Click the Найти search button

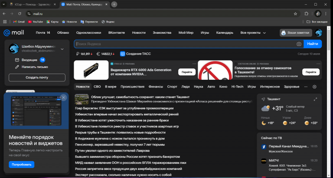[313, 44]
